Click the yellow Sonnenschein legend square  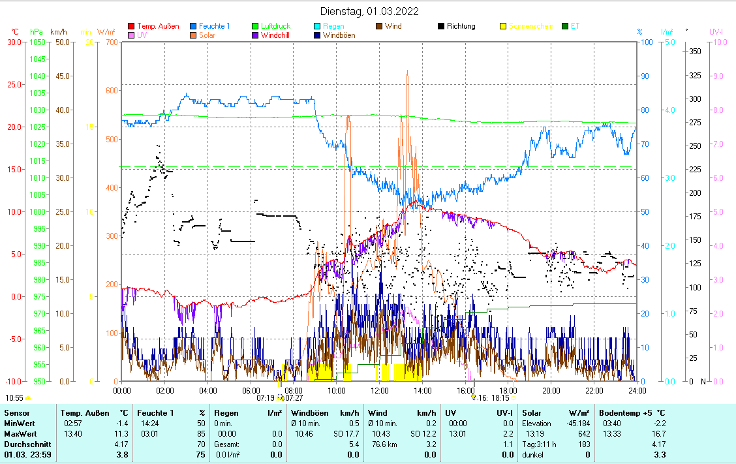click(503, 26)
